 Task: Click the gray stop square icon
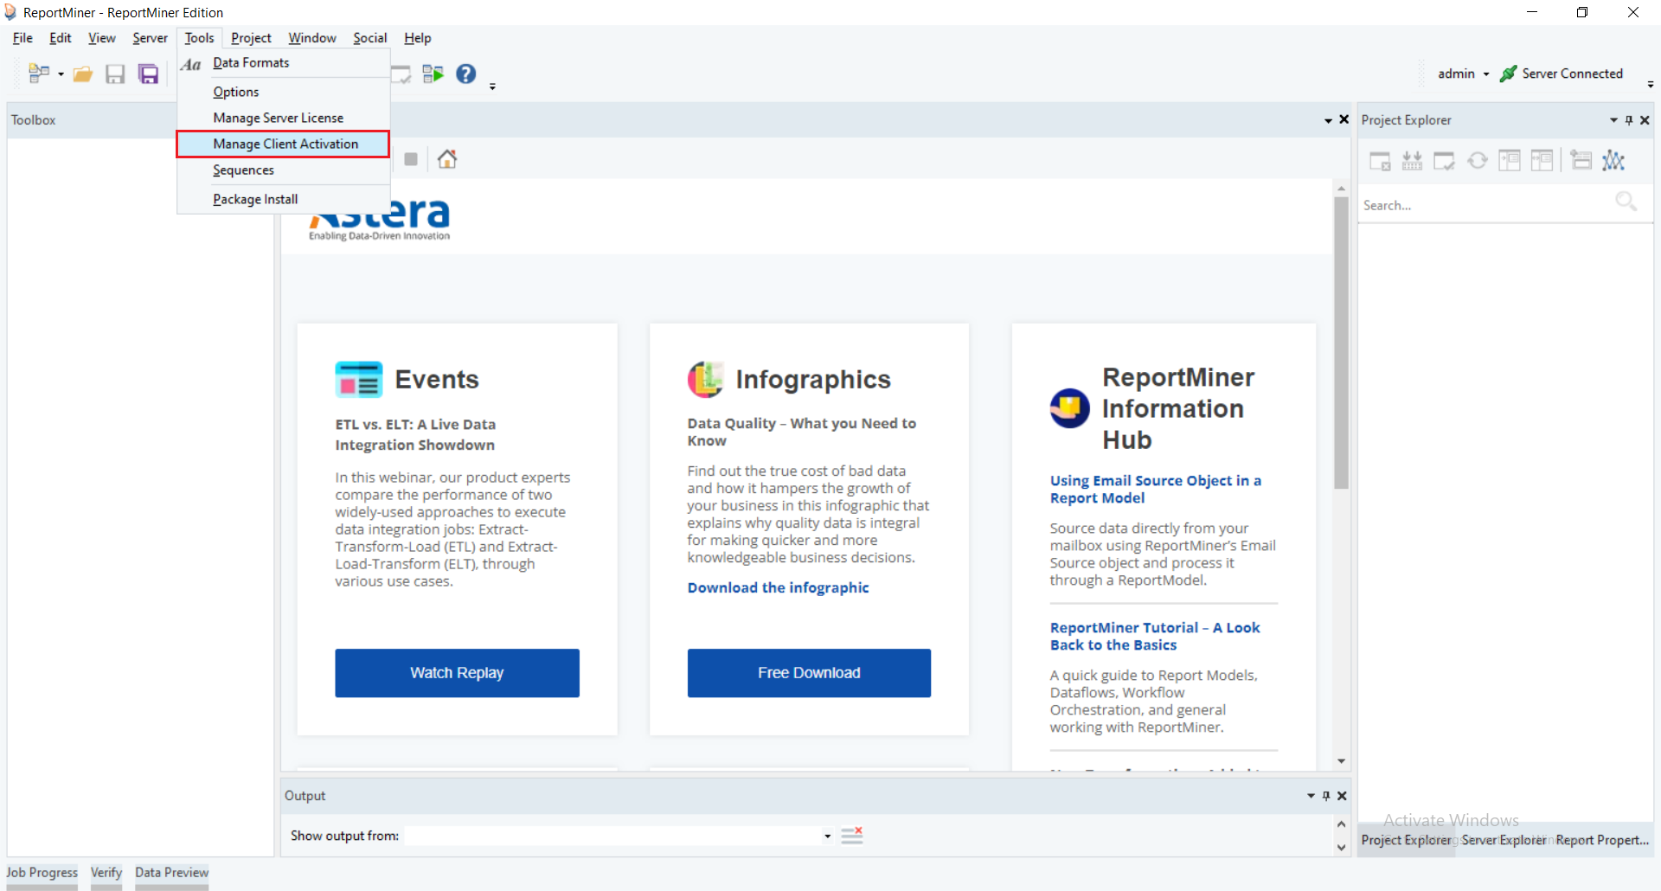pos(411,159)
